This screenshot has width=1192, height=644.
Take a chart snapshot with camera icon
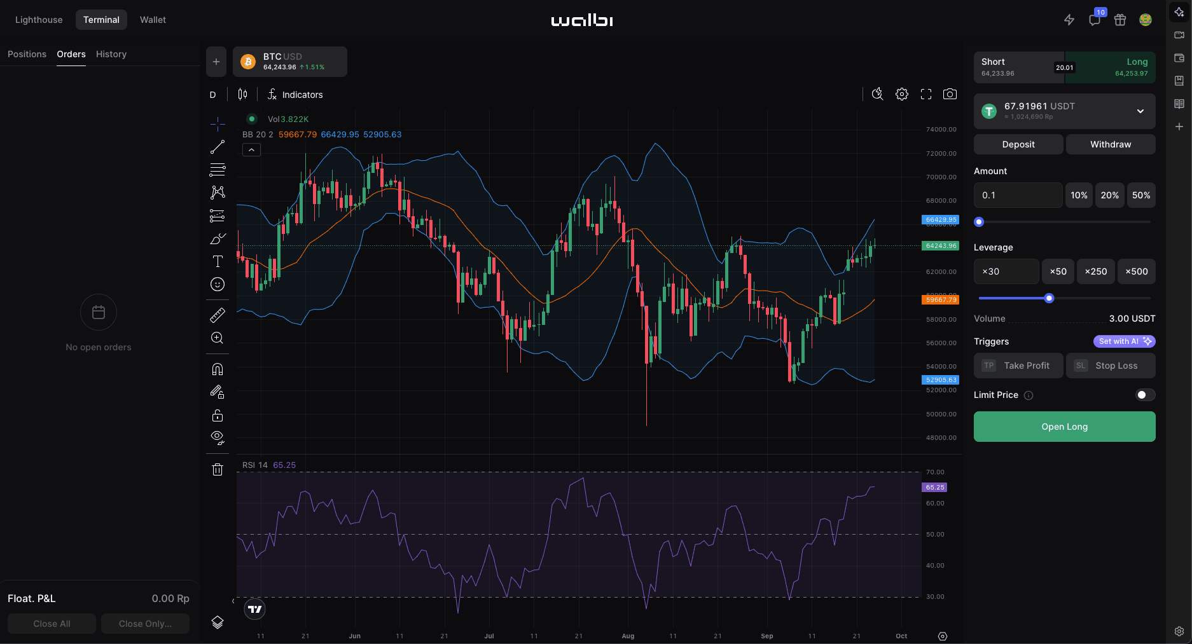950,94
